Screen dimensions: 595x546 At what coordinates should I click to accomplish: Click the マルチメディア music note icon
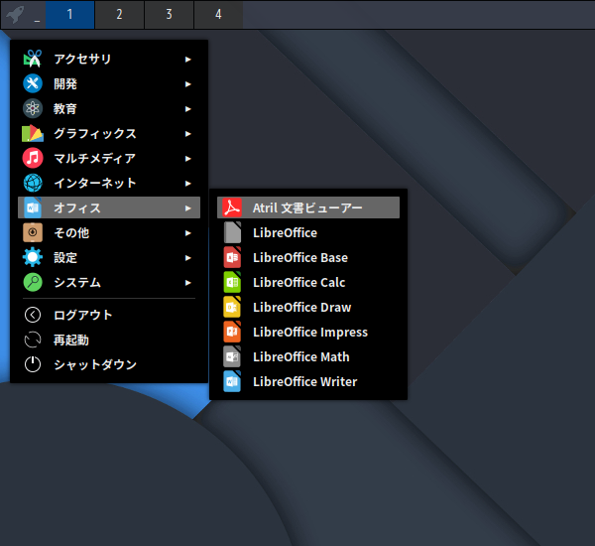click(33, 158)
